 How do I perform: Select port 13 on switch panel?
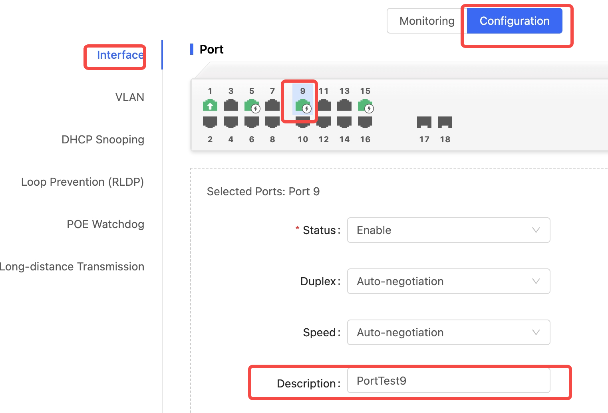tap(344, 105)
